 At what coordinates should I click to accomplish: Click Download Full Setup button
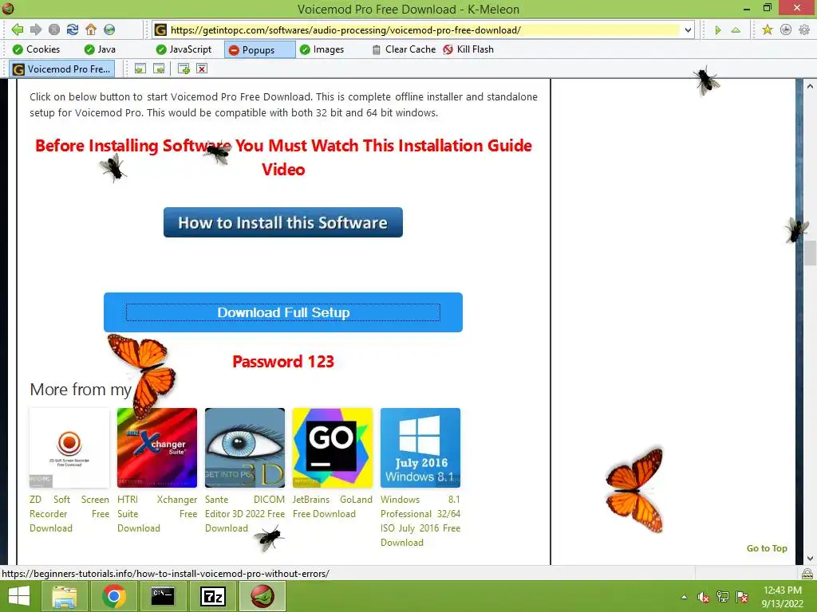pos(283,312)
